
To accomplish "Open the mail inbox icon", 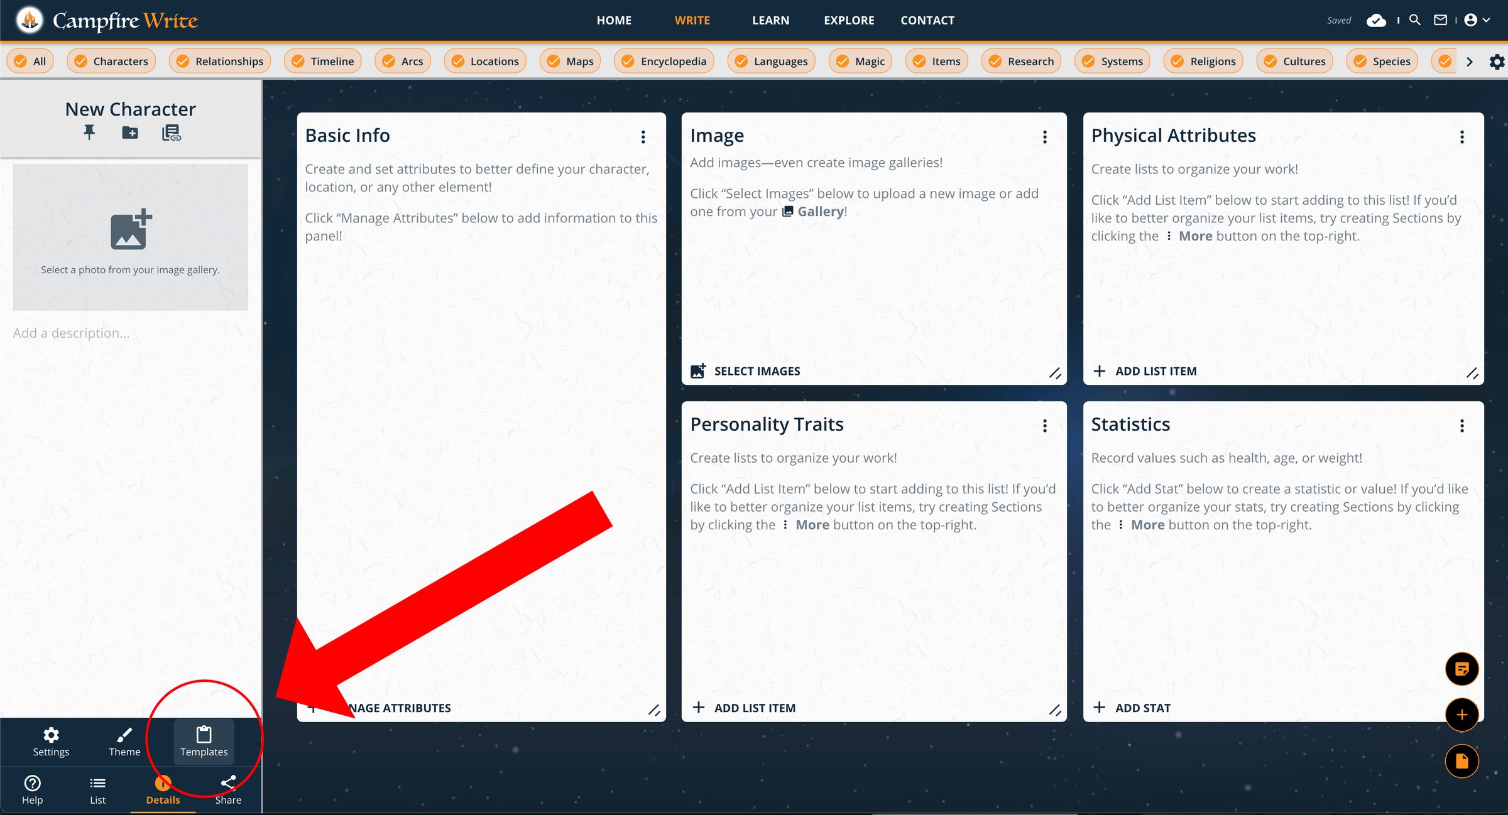I will [x=1440, y=20].
